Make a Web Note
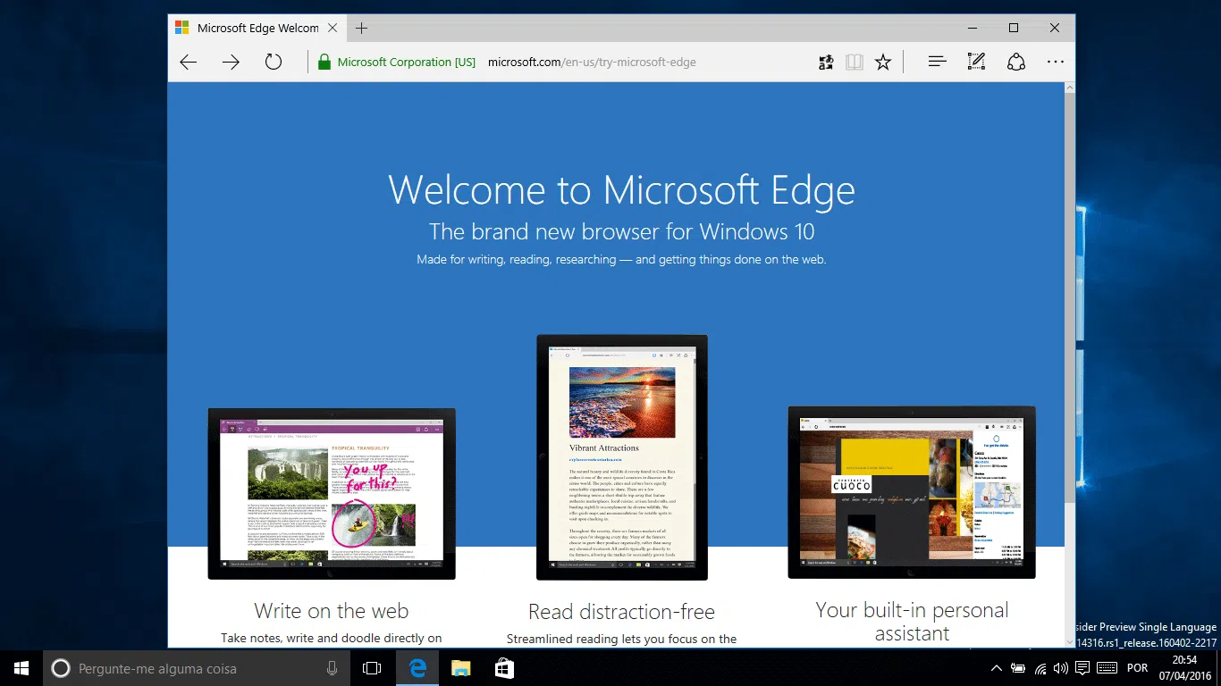Image resolution: width=1221 pixels, height=686 pixels. point(976,62)
